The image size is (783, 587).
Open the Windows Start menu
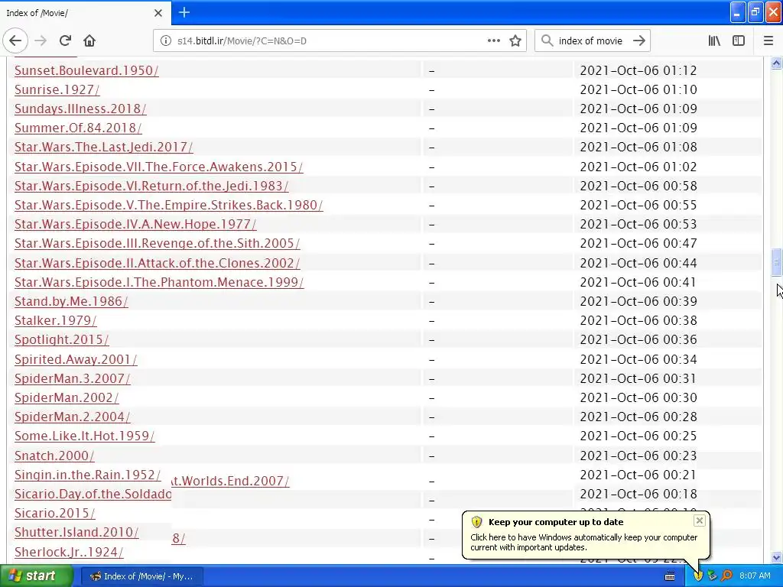(36, 576)
